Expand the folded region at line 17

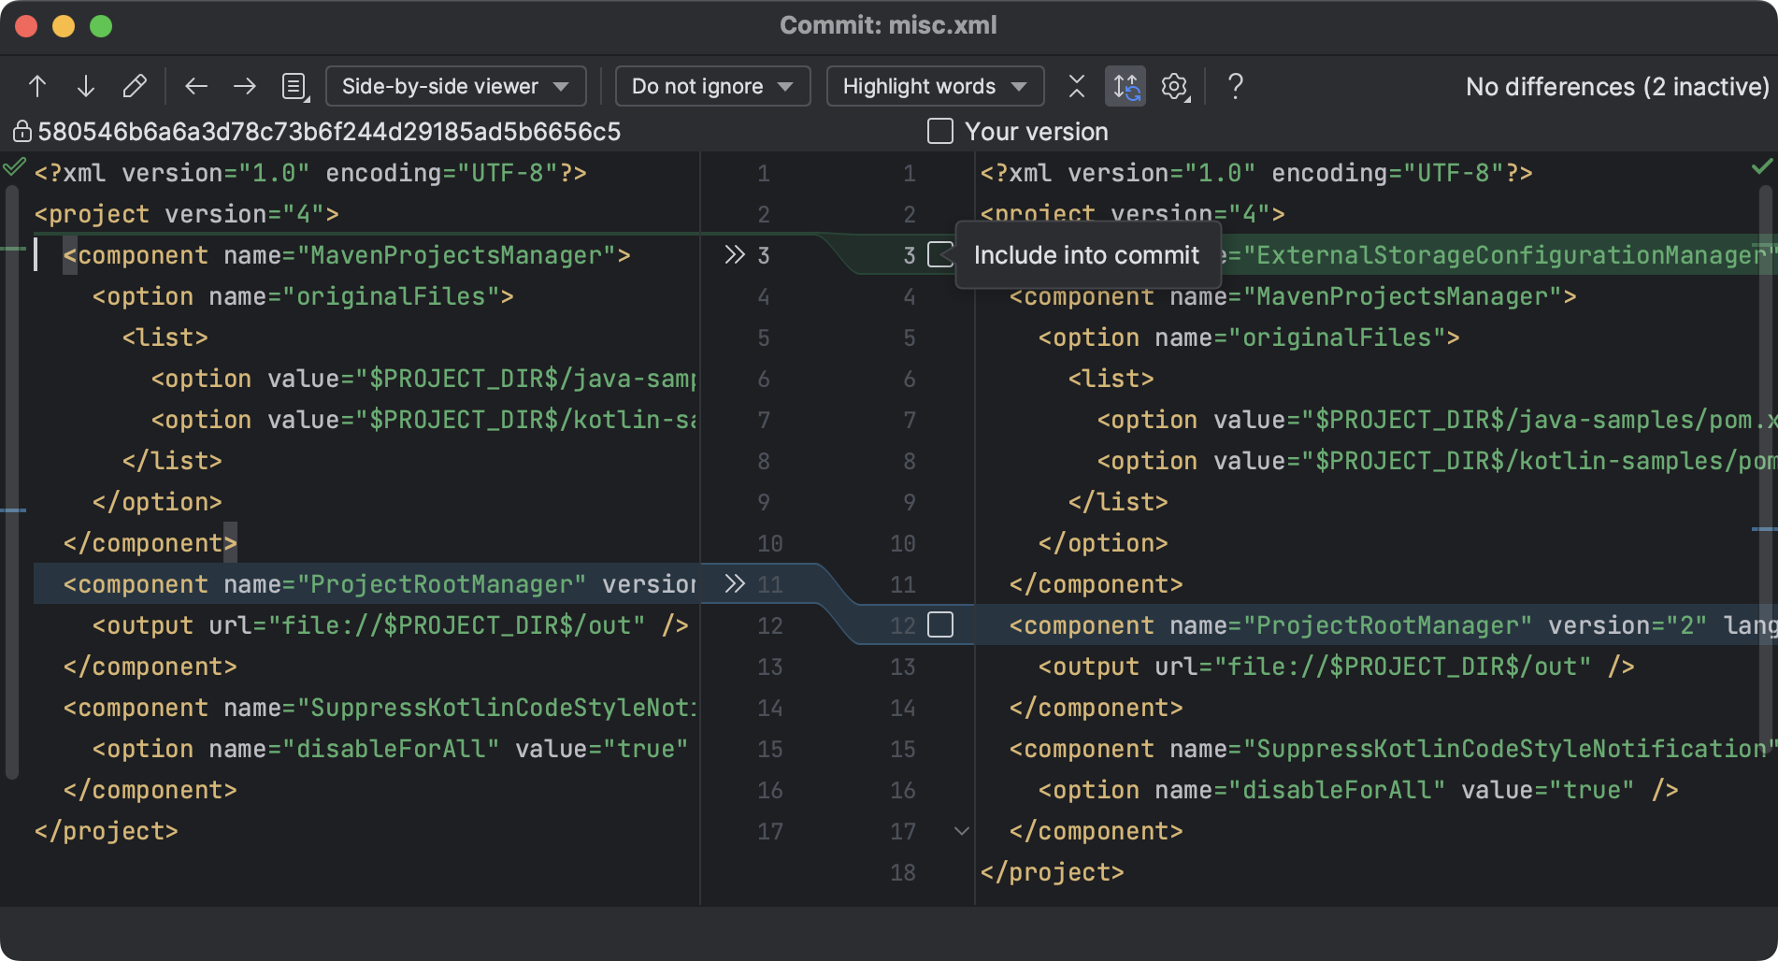pos(961,830)
